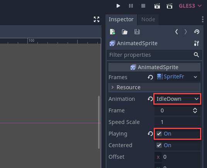Play the project
207x168 pixels.
(118, 6)
